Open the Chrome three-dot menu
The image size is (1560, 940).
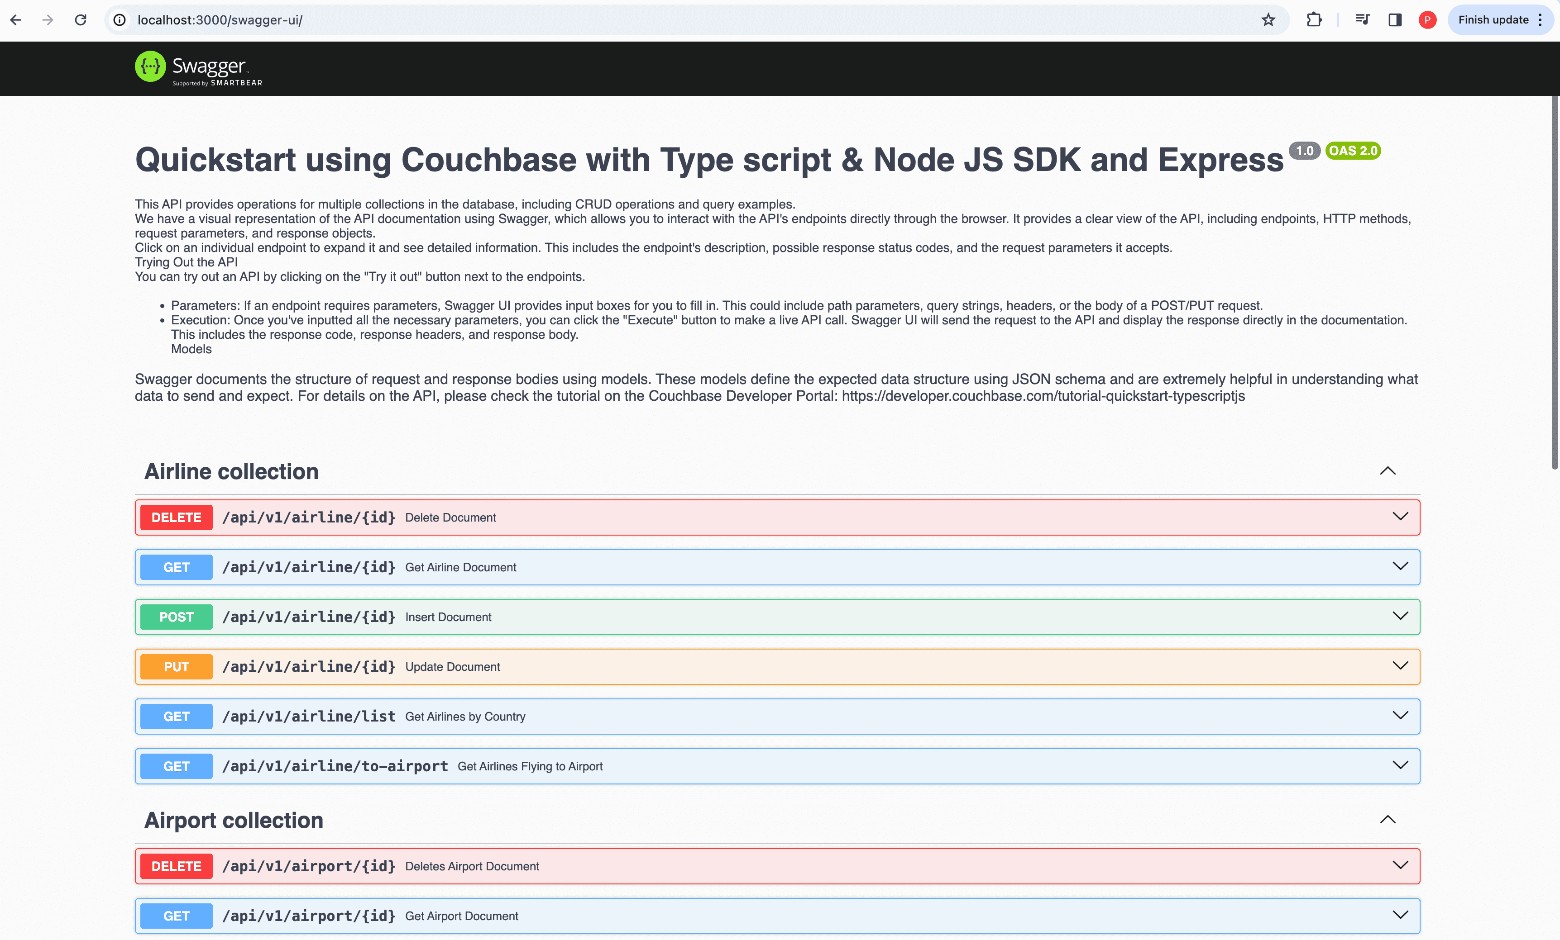1541,19
